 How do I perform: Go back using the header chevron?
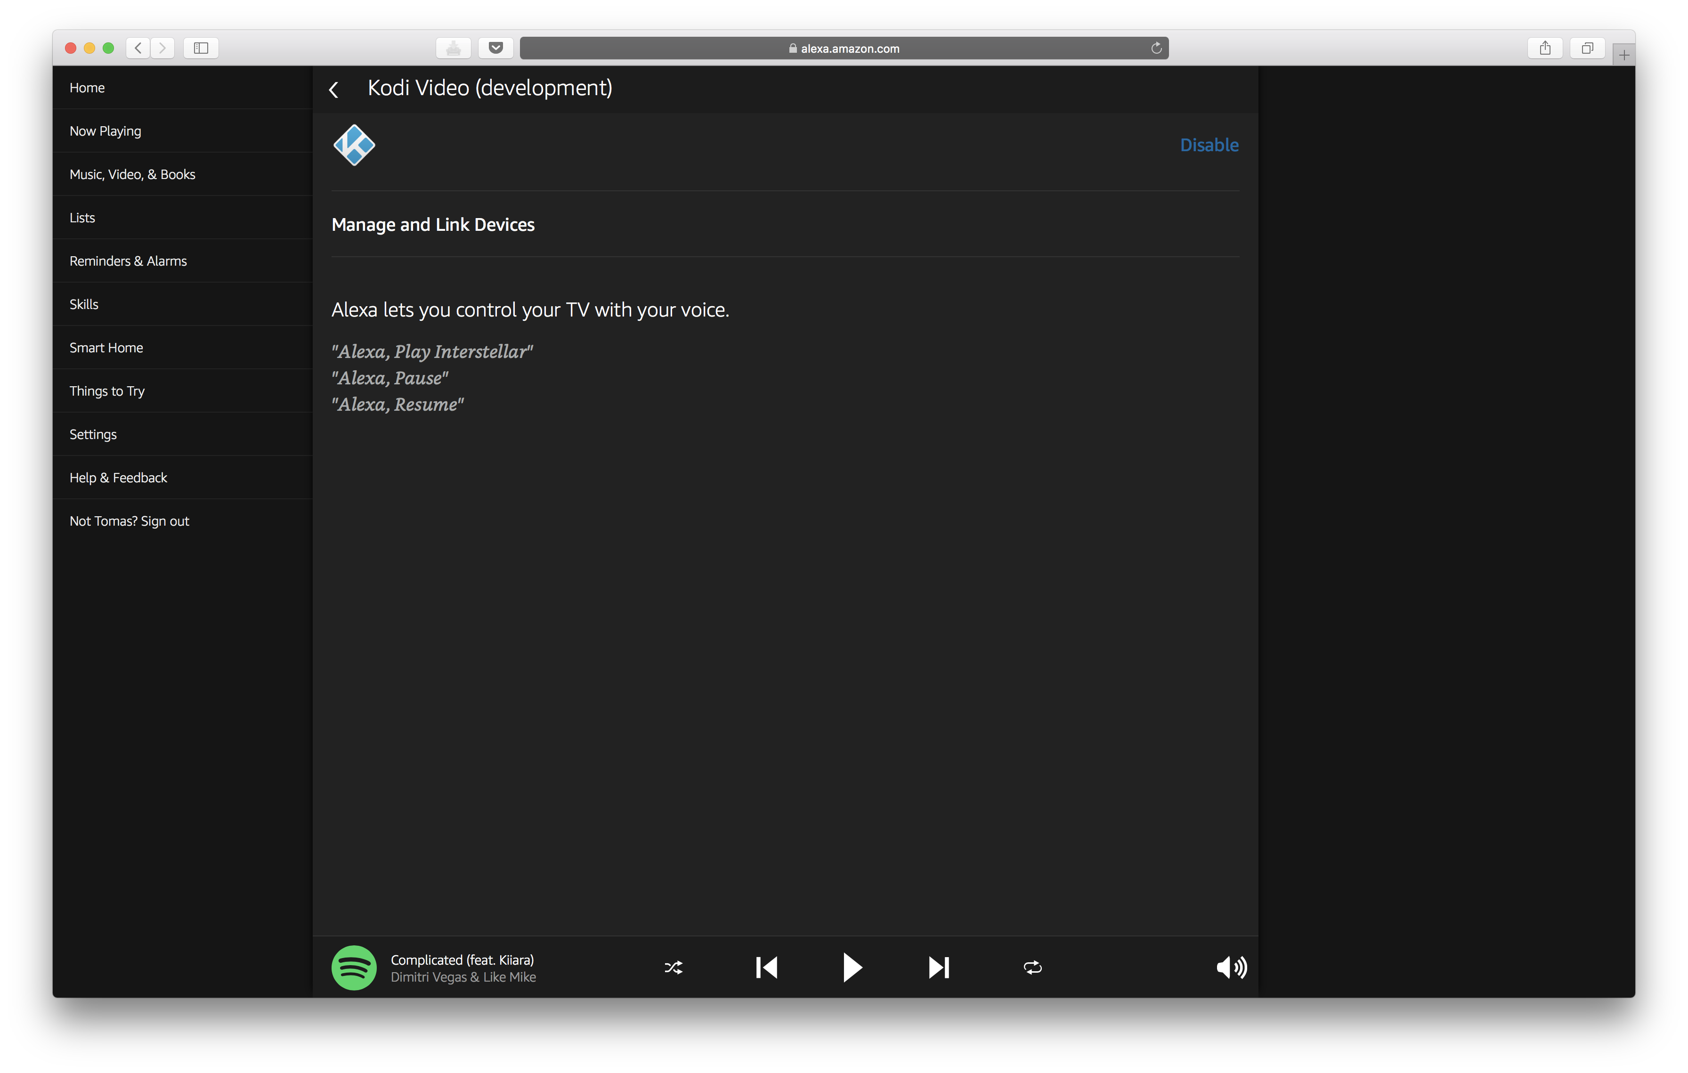coord(334,89)
